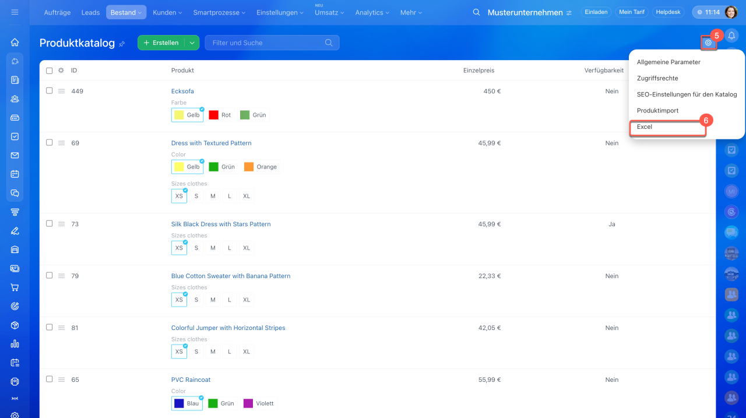746x418 pixels.
Task: Click the search magnifier in the top bar
Action: (x=477, y=12)
